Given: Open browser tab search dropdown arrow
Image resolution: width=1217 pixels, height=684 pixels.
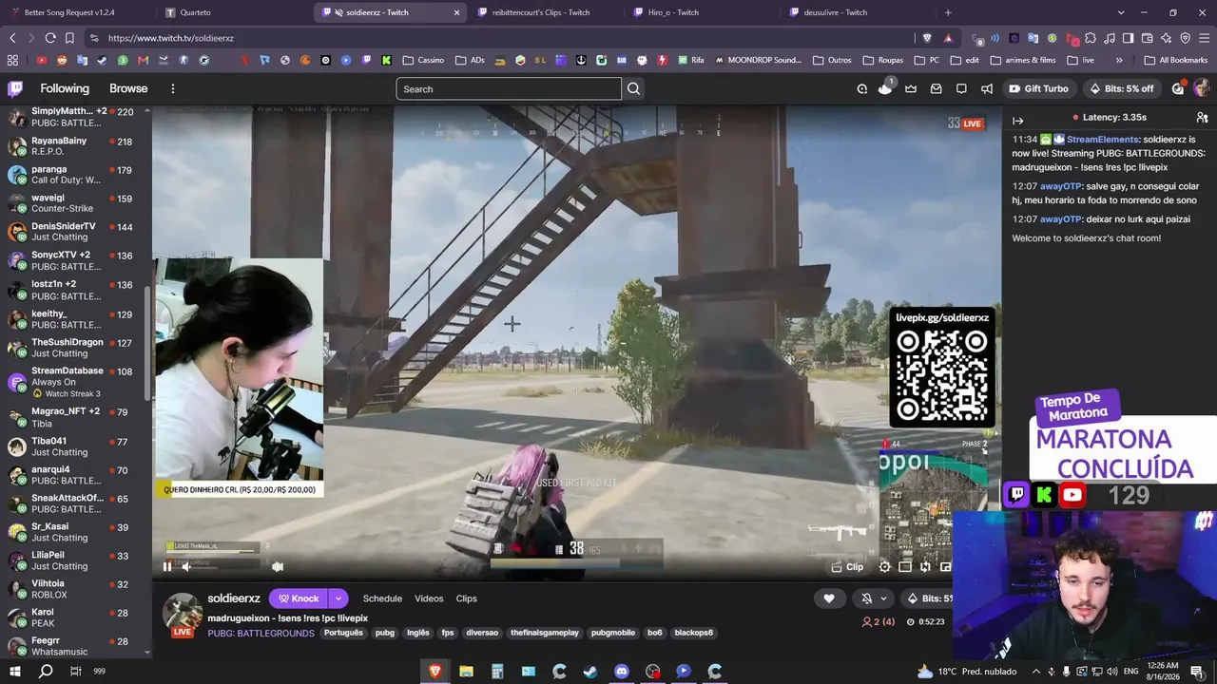Looking at the screenshot, I should 1121,12.
